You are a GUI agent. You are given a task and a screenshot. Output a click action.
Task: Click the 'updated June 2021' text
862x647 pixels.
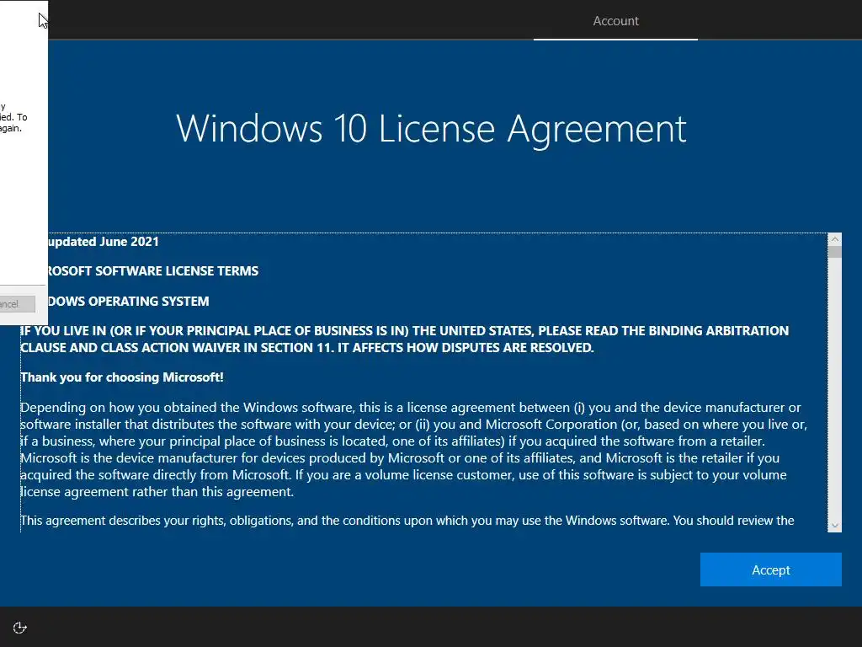(104, 242)
